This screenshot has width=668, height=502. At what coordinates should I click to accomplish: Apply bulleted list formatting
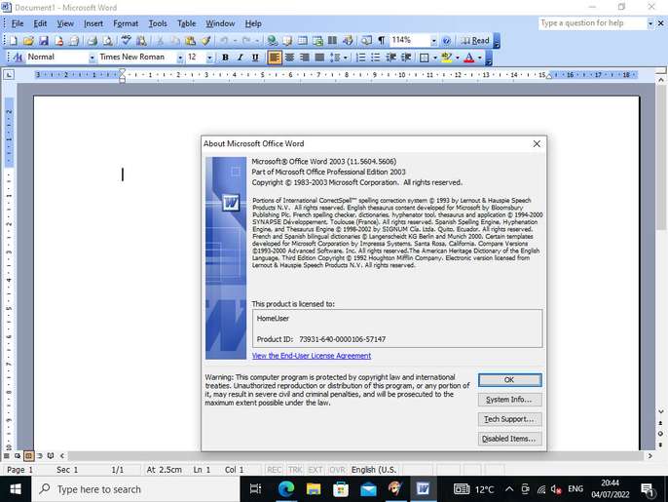click(375, 58)
